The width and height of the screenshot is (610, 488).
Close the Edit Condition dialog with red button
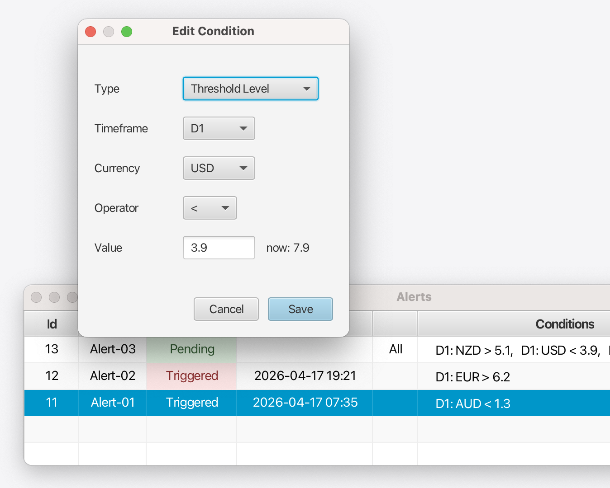point(91,32)
